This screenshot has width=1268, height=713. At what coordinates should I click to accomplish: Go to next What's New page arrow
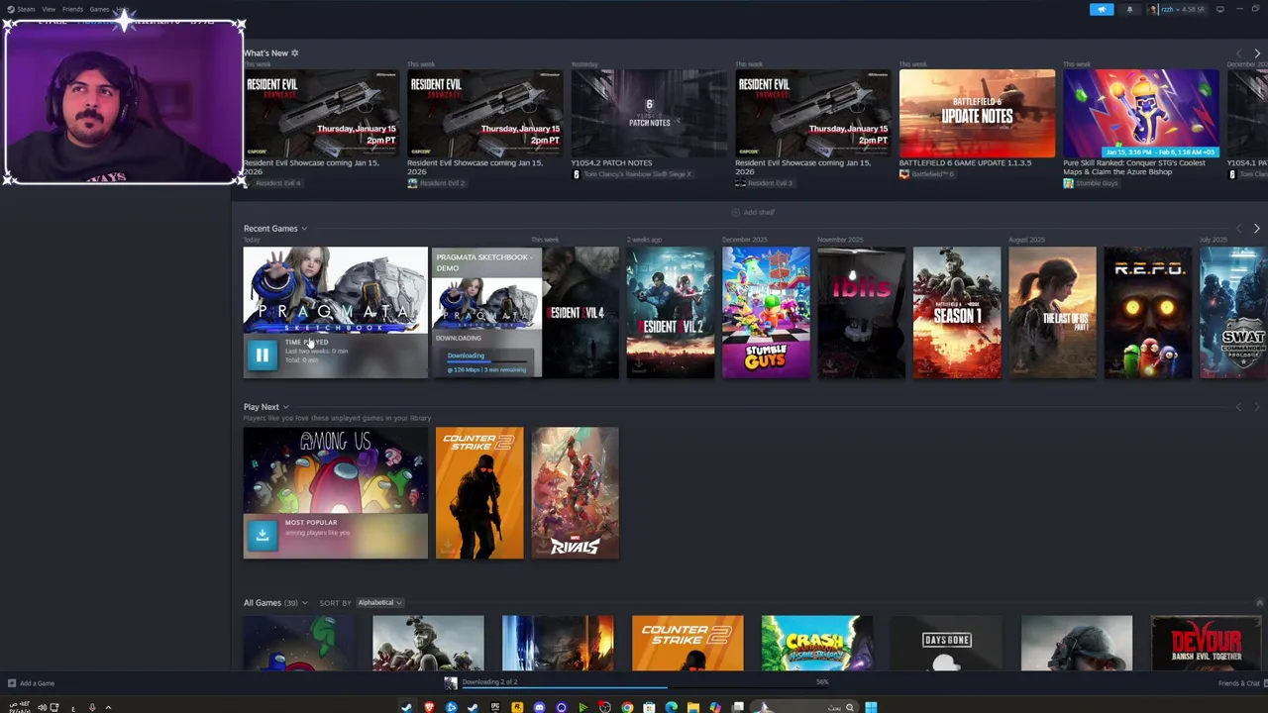click(1257, 53)
